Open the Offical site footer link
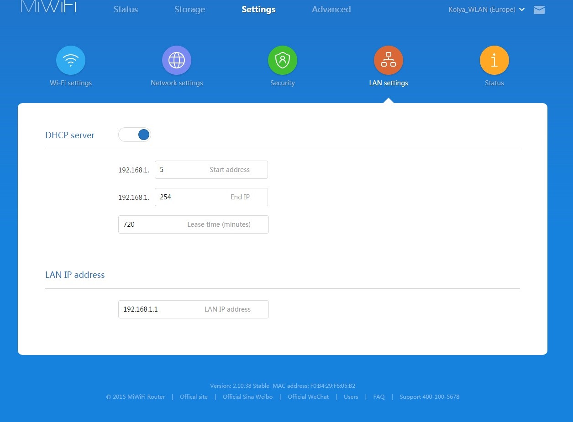Viewport: 573px width, 422px height. point(194,397)
